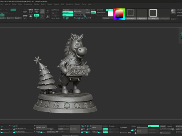Open the Alpha Off thumbnail

[142, 14]
